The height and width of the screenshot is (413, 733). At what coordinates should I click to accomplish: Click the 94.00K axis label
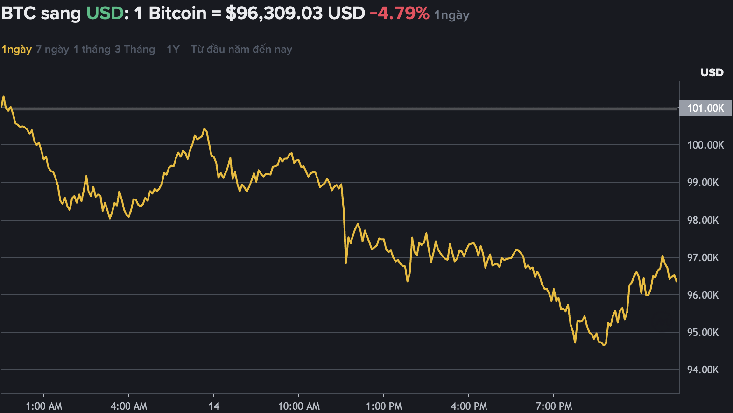click(x=702, y=370)
